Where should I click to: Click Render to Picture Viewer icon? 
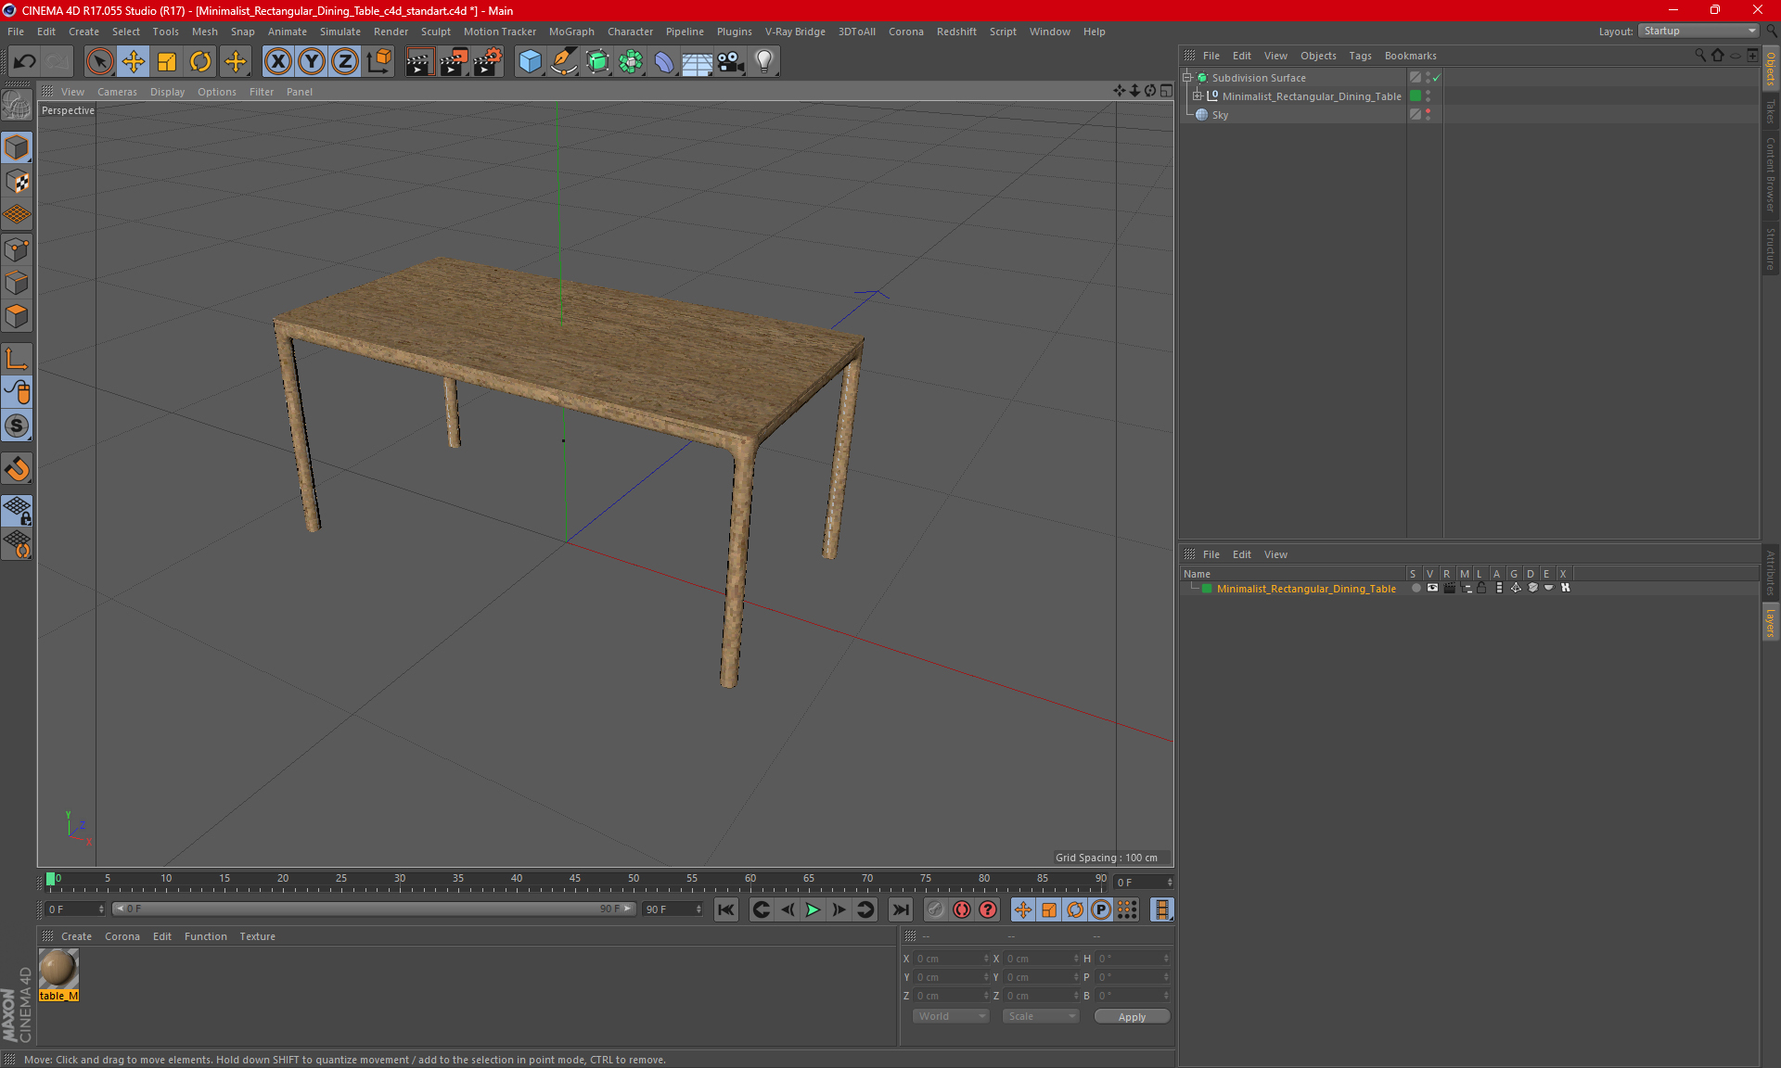coord(453,62)
